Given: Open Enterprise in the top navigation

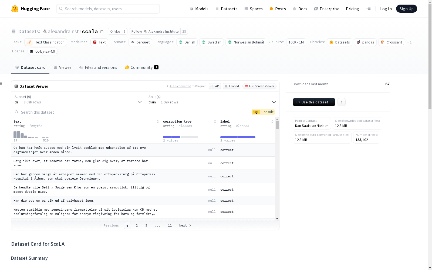Looking at the screenshot, I should pos(326,9).
